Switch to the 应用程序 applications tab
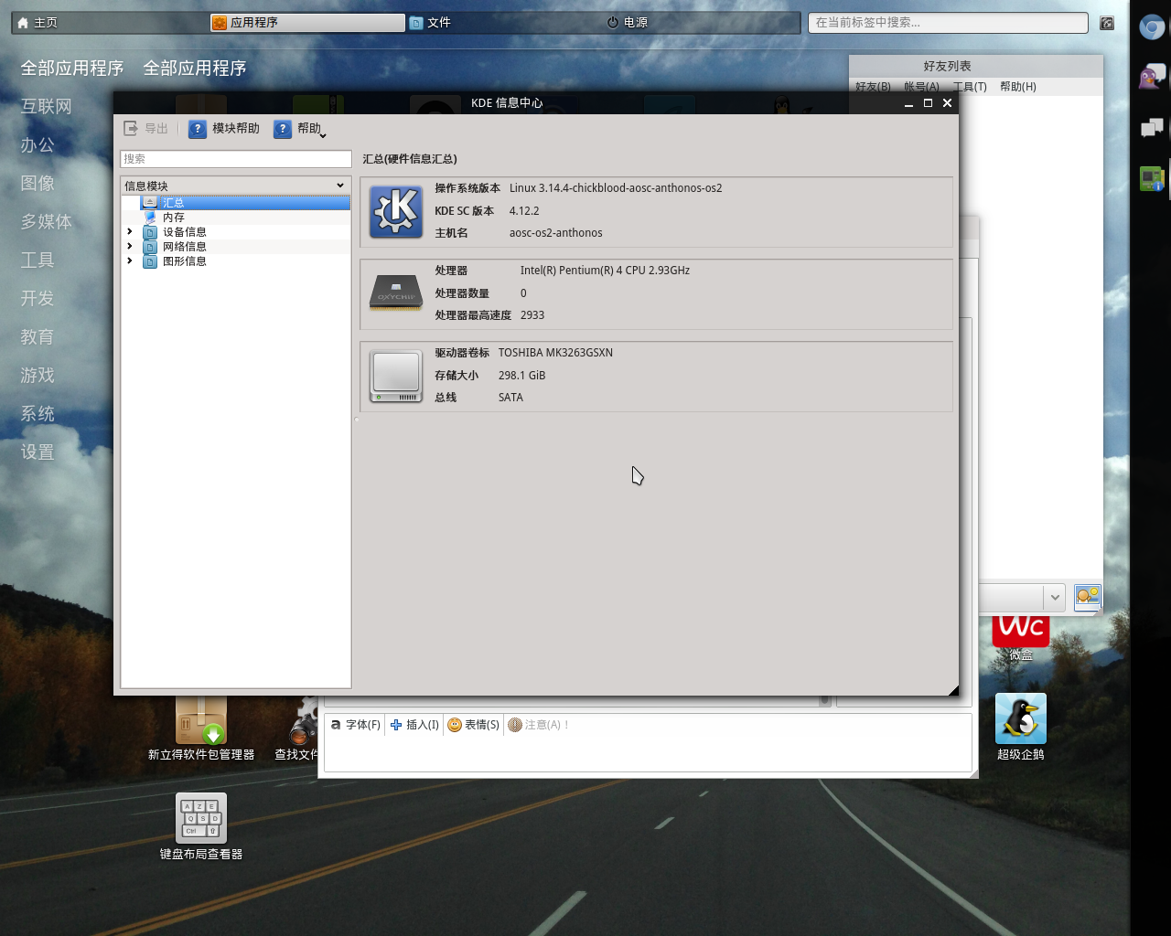The height and width of the screenshot is (936, 1171). 307,23
